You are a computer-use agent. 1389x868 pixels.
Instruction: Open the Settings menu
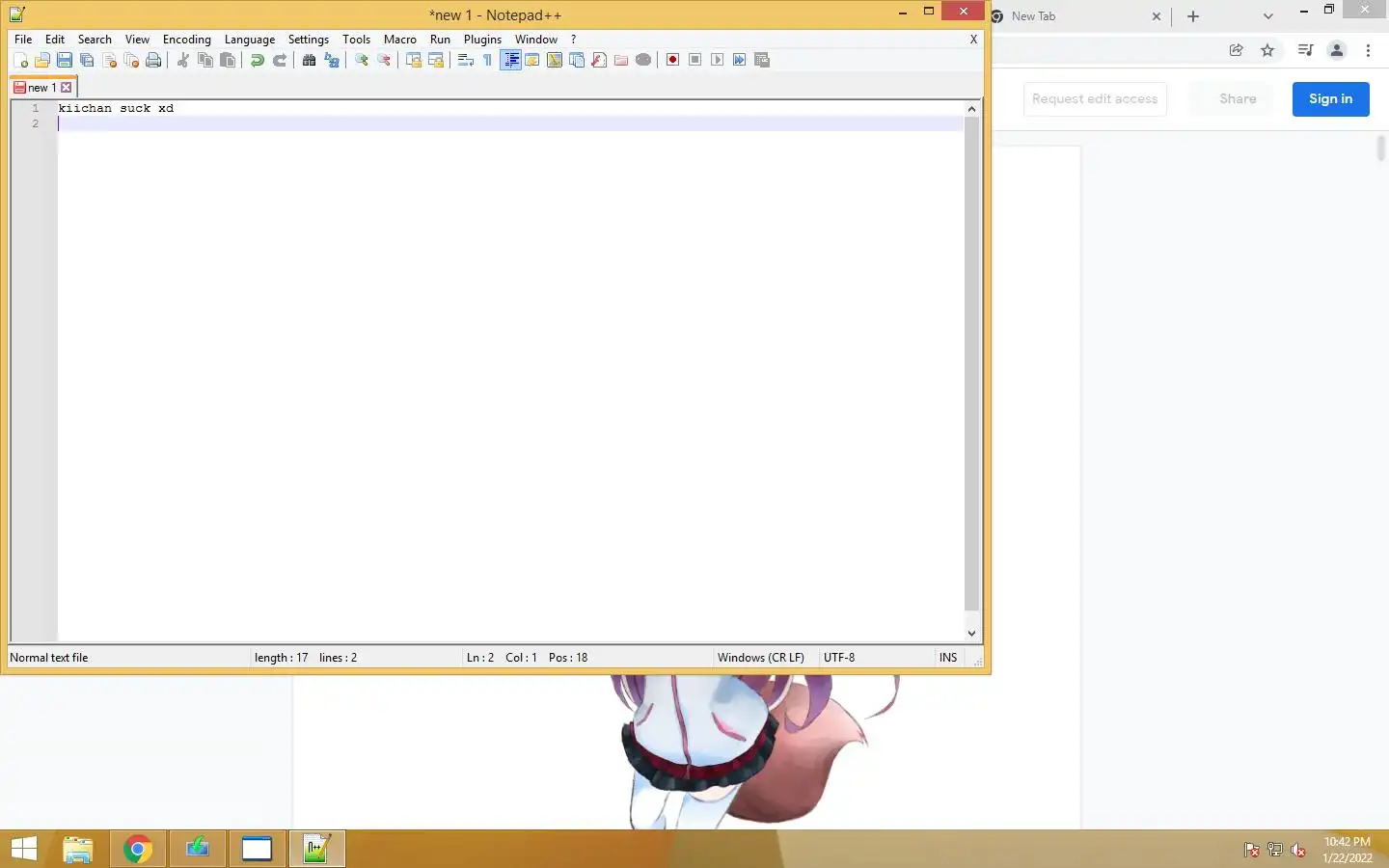click(309, 40)
